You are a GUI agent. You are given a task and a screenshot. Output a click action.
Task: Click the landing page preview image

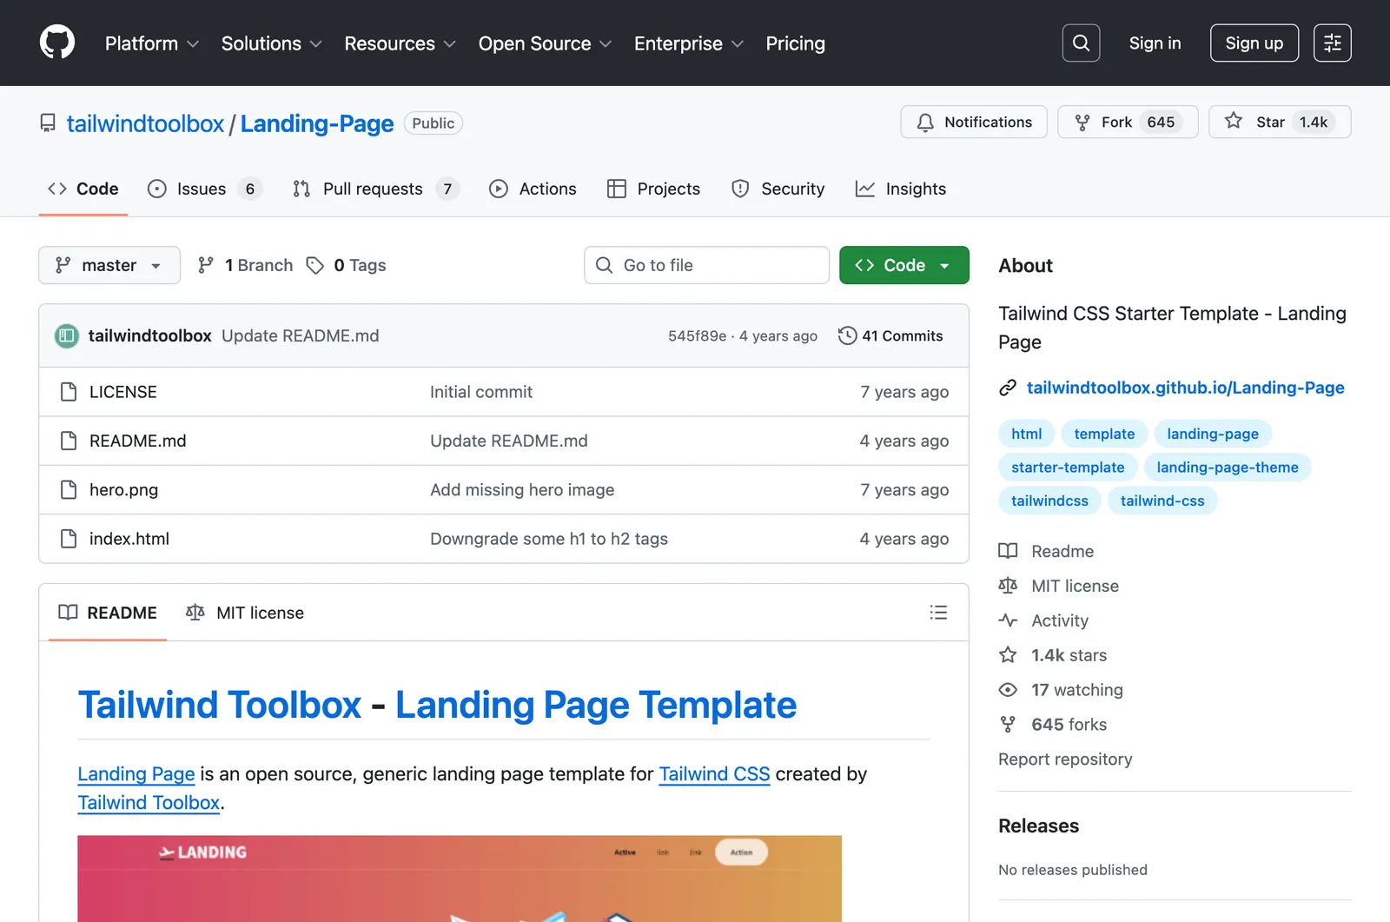(x=460, y=879)
